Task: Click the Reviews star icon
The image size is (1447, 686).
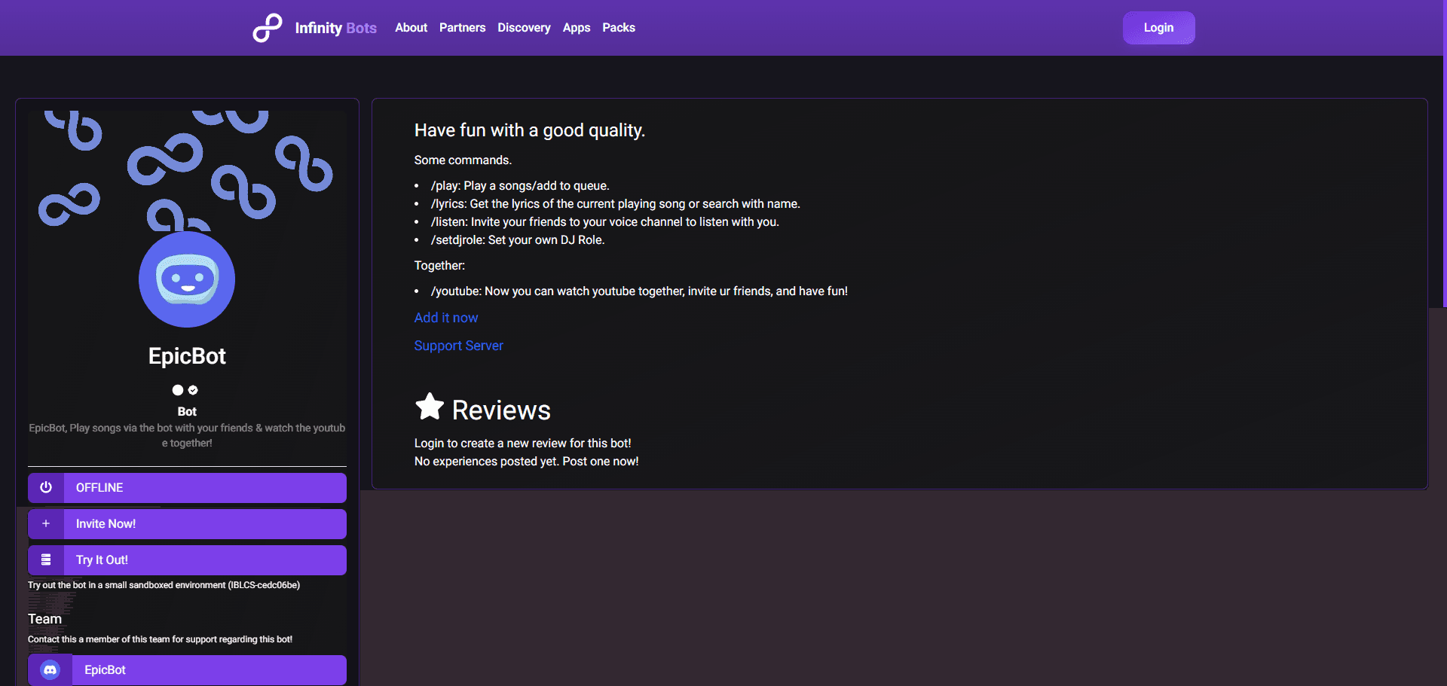Action: (x=430, y=407)
